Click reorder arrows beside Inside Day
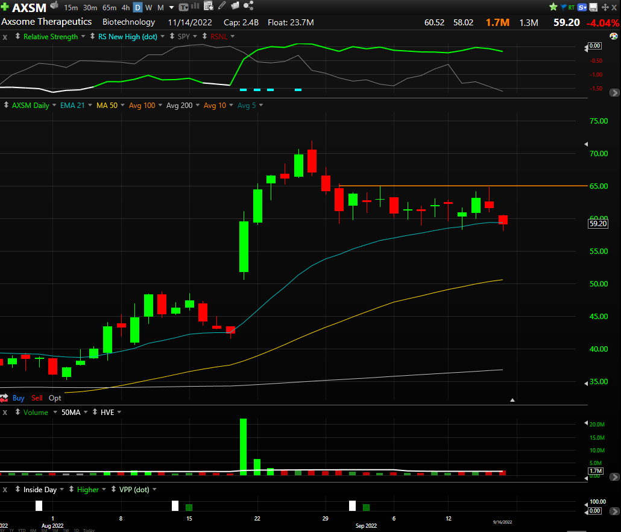Image resolution: width=621 pixels, height=532 pixels. (17, 489)
